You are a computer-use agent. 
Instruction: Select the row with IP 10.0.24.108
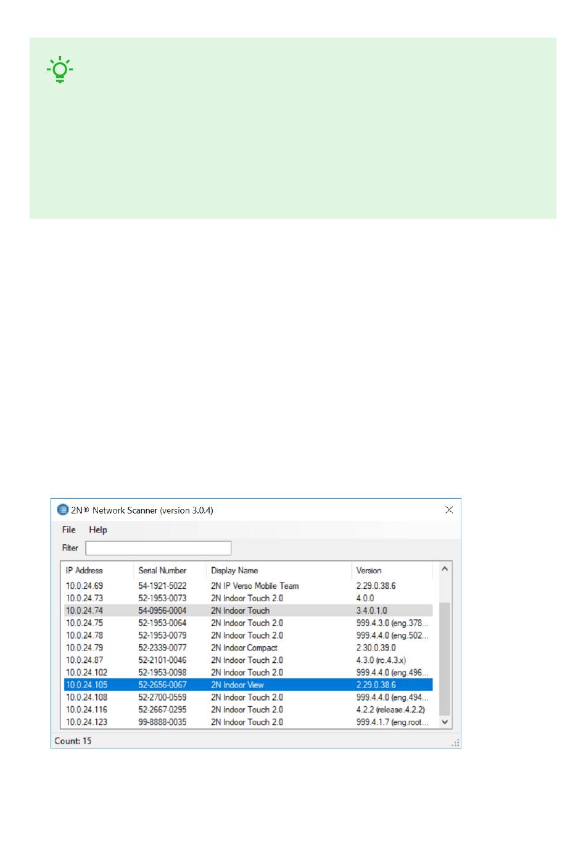click(x=248, y=697)
